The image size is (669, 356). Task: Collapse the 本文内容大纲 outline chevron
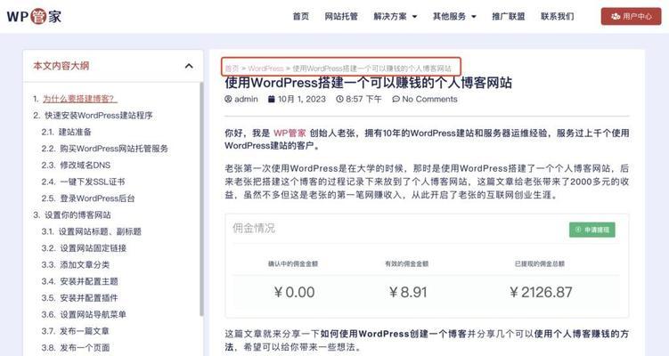click(x=189, y=66)
